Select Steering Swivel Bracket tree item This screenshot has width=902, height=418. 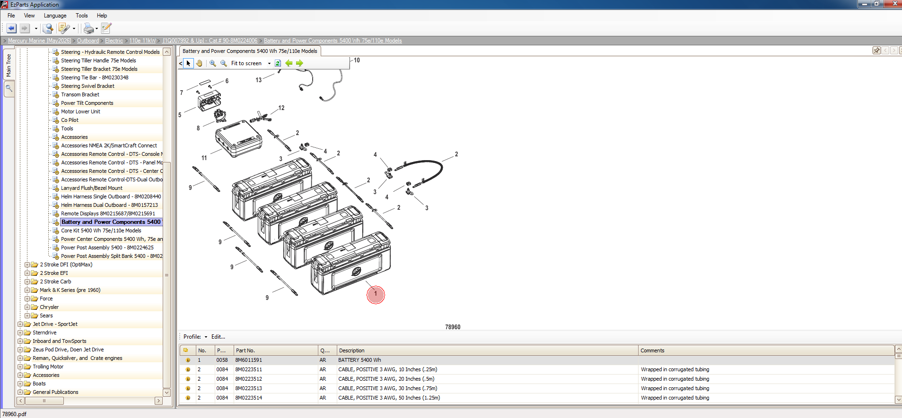pos(88,86)
